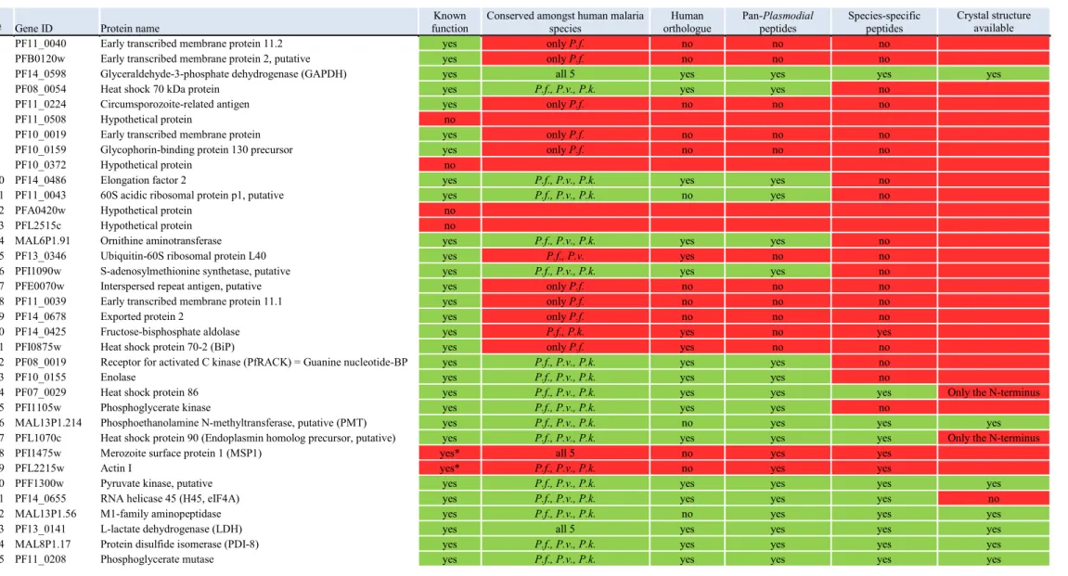Click the 'P.f., P.v.' cell for PF13_0346
The height and width of the screenshot is (576, 1068).
tap(565, 256)
